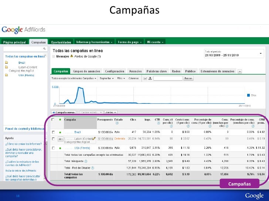The image size is (269, 201).
Task: Open the Brazil campaign link in table
Action: pos(78,132)
